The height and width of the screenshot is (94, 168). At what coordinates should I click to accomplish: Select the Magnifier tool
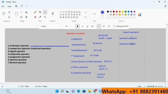pos(45,17)
